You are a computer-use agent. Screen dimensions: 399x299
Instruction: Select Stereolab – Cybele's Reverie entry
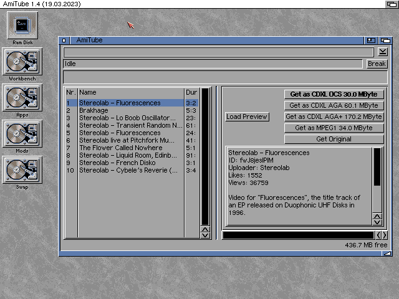(x=132, y=170)
